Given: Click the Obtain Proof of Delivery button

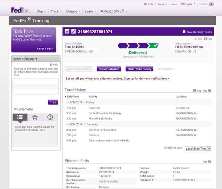Looking at the screenshot, I should pos(139,69).
